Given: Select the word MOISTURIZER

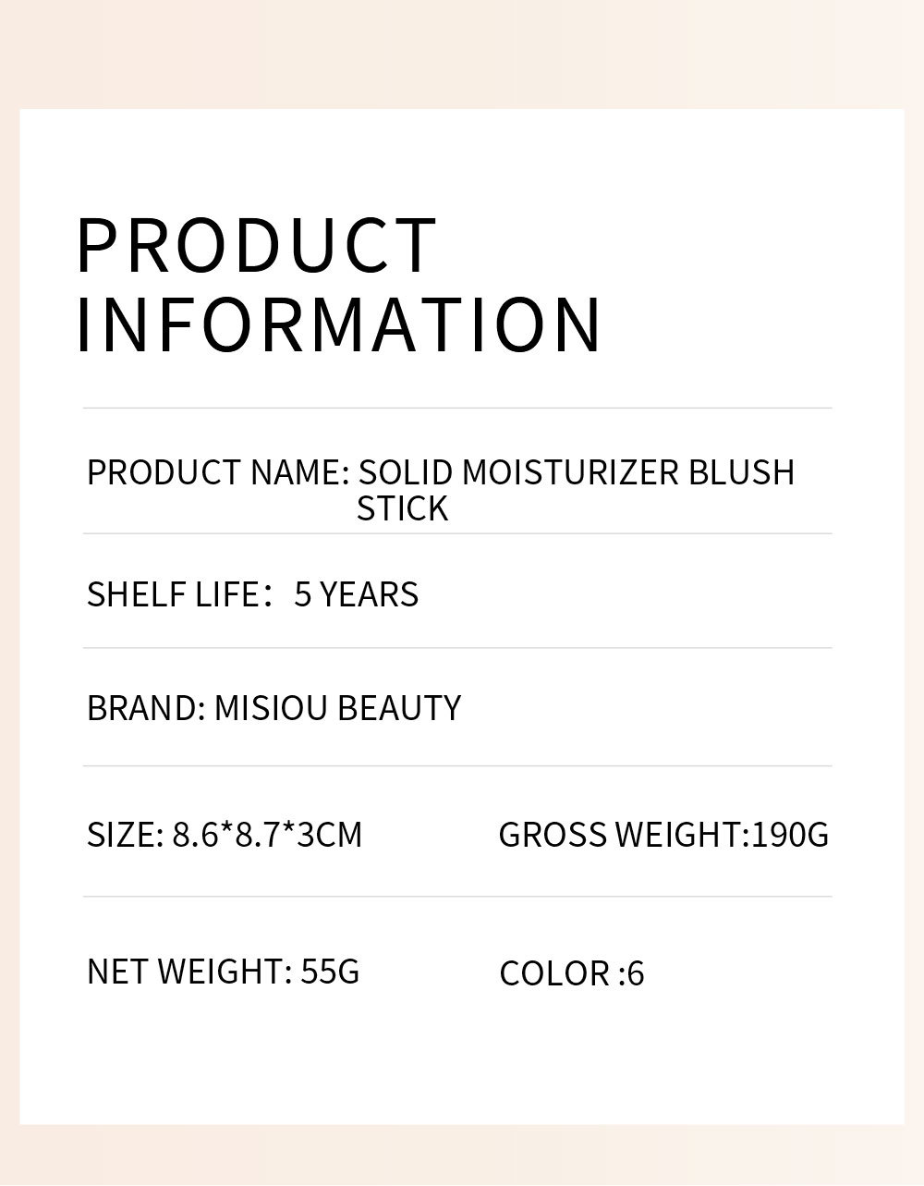Looking at the screenshot, I should tap(571, 472).
